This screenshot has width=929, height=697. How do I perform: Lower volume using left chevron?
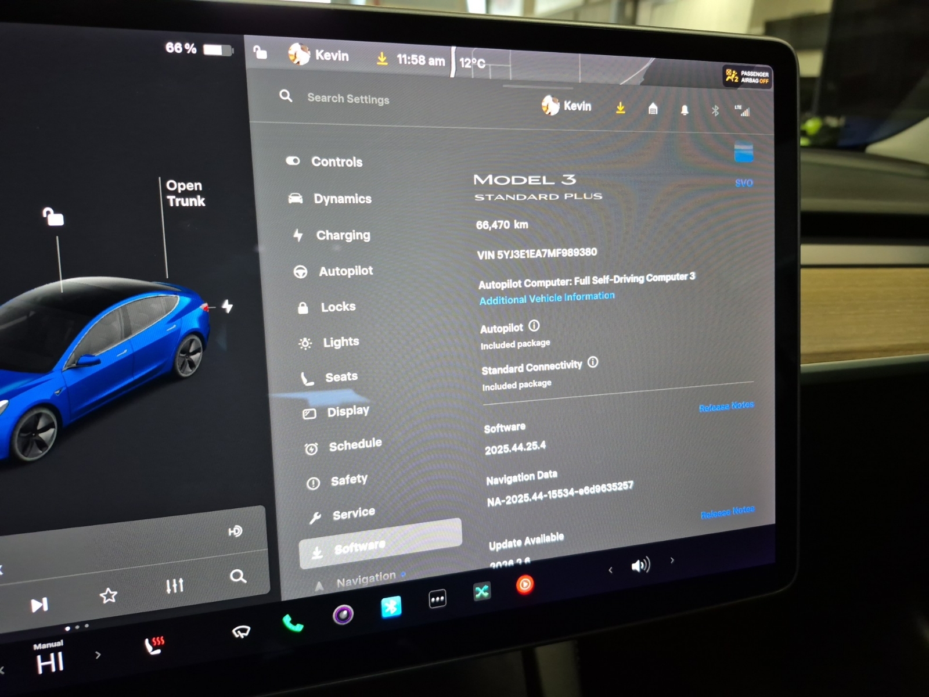click(610, 570)
